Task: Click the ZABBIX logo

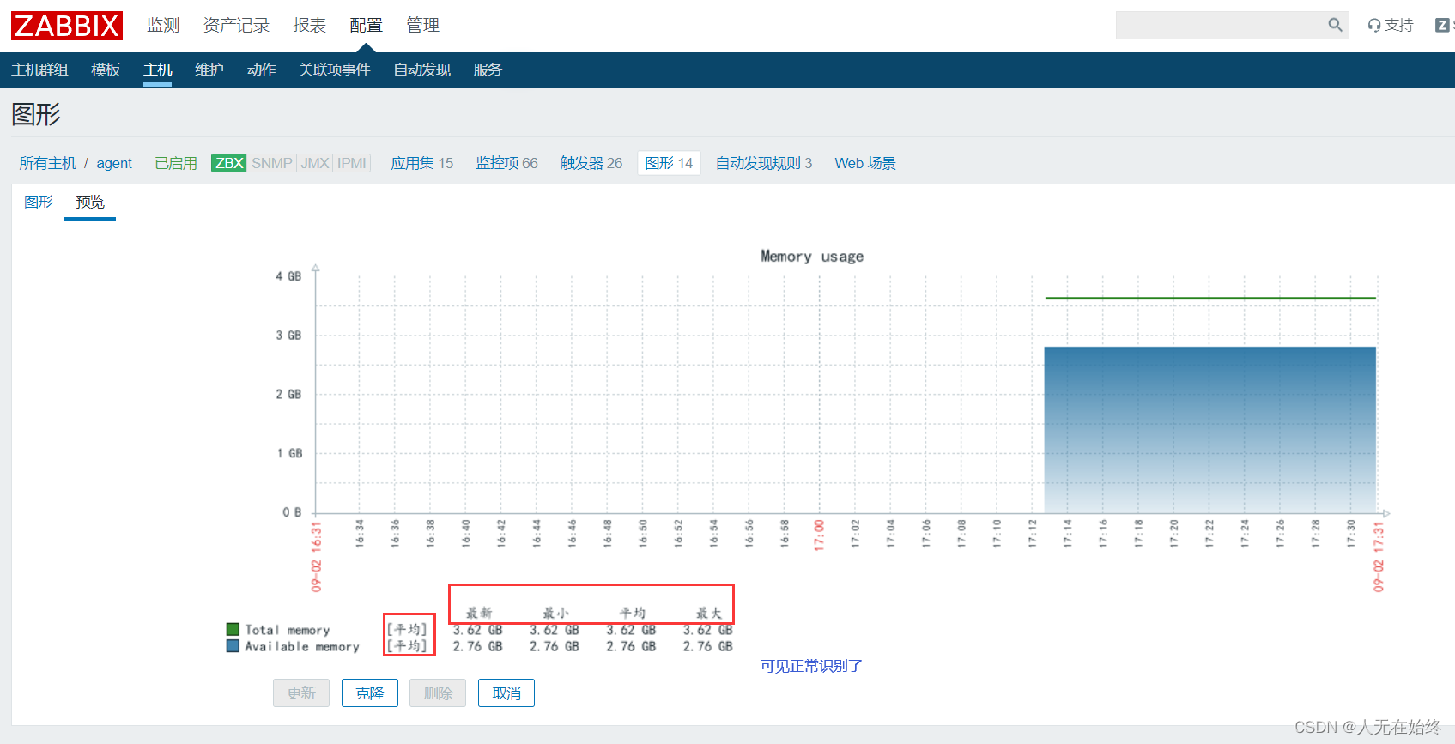Action: point(67,26)
